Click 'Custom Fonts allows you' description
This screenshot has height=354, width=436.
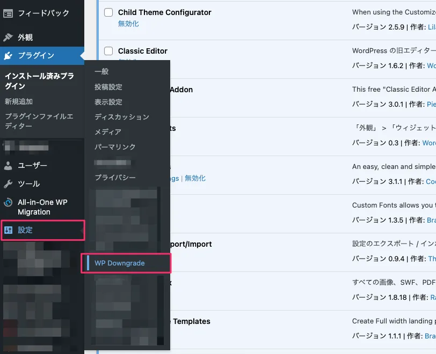coord(394,205)
